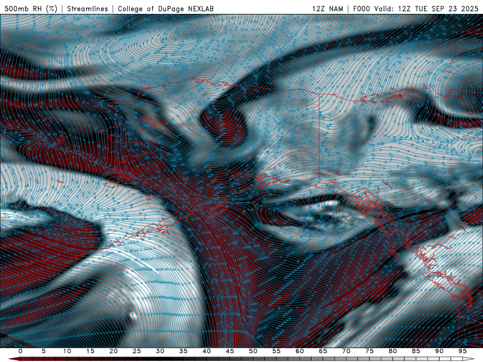Click the dark red low-end arrow of colorbar
This screenshot has width=483, height=362.
(x=14, y=359)
